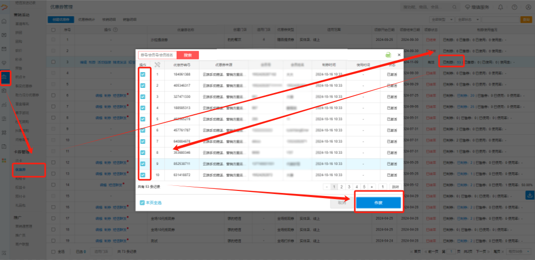Click the 尾页 link in bottom pagination
This screenshot has width=535, height=260.
tap(497, 251)
